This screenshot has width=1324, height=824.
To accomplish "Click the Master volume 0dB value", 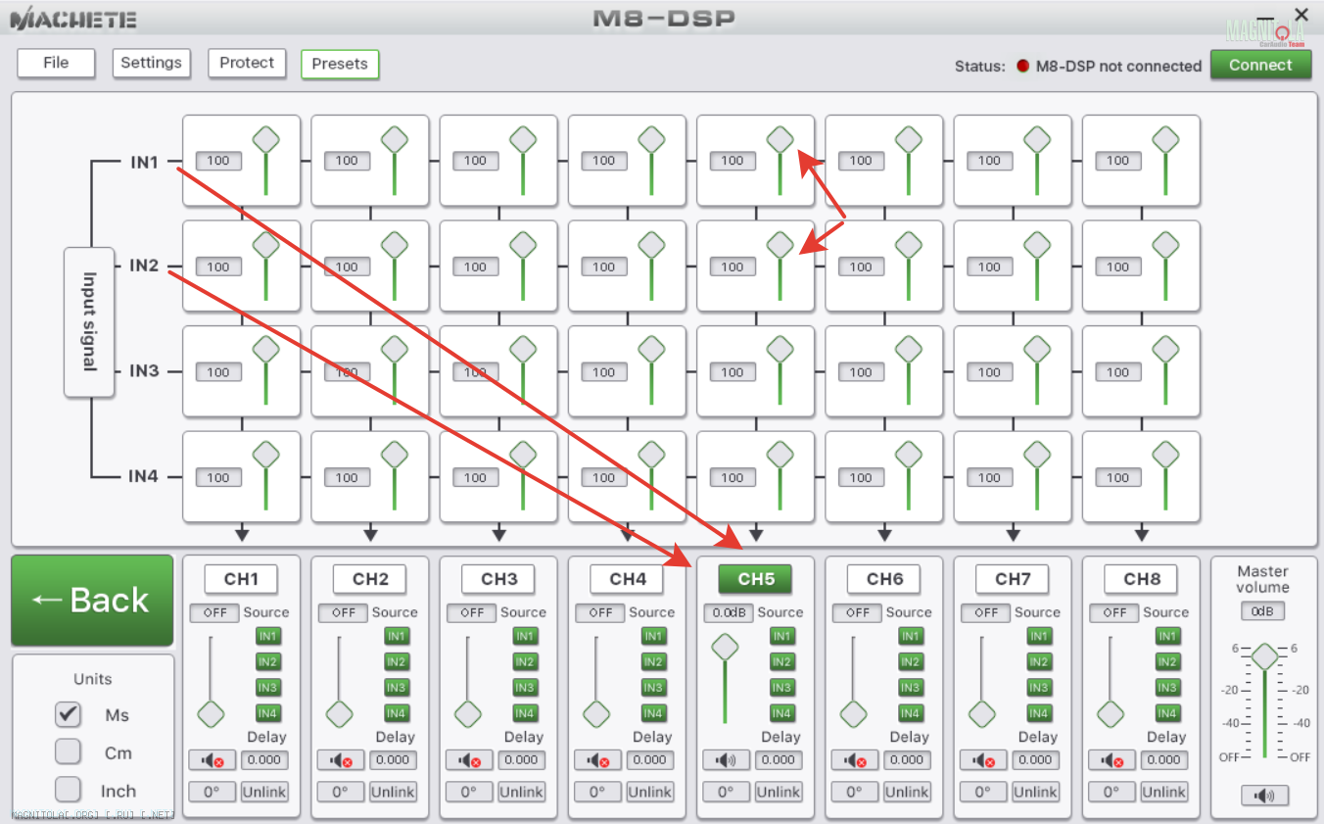I will pos(1263,611).
